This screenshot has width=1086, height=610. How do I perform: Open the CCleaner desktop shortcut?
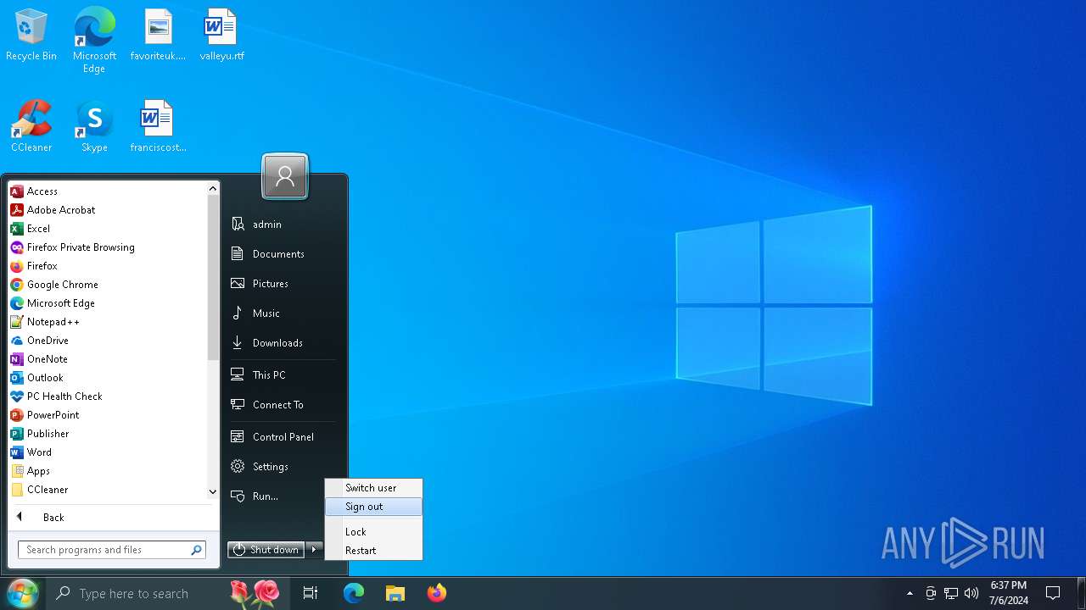click(x=31, y=126)
